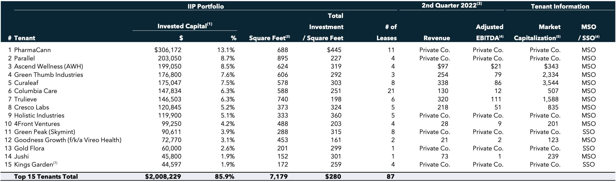Image resolution: width=616 pixels, height=182 pixels.
Task: Select the MSO / SSO column header
Action: point(589,32)
